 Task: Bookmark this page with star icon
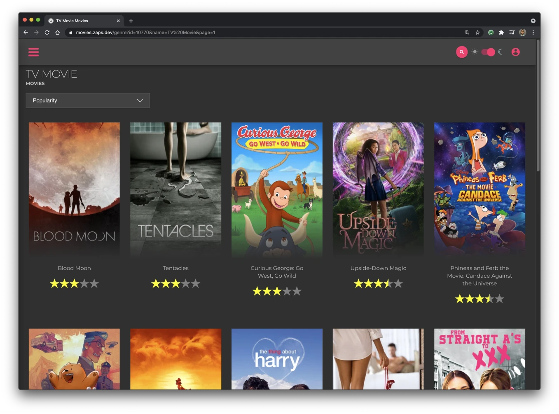(477, 33)
